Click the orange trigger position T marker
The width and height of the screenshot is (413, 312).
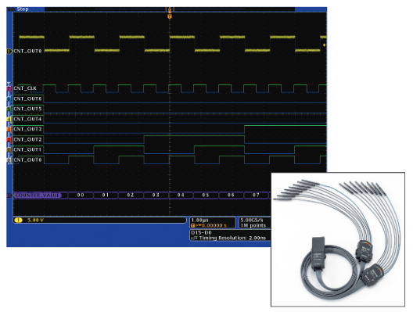pos(170,16)
